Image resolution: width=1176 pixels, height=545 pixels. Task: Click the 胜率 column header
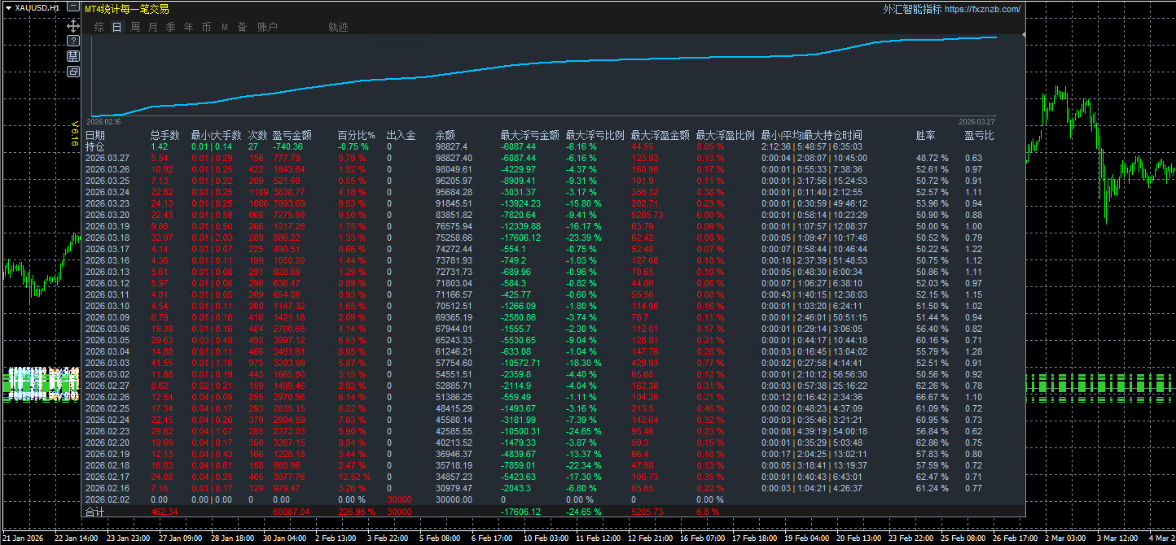coord(926,135)
